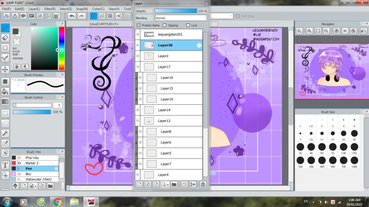Toggle visibility of Layer14
The image size is (369, 207).
pyautogui.click(x=138, y=110)
